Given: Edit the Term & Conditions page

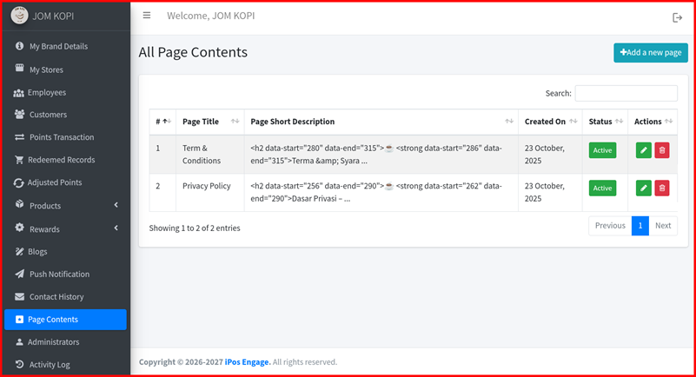Looking at the screenshot, I should coord(643,150).
